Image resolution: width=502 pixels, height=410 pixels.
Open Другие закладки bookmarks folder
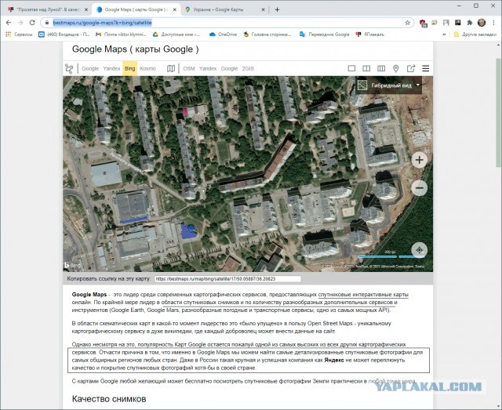[x=475, y=34]
